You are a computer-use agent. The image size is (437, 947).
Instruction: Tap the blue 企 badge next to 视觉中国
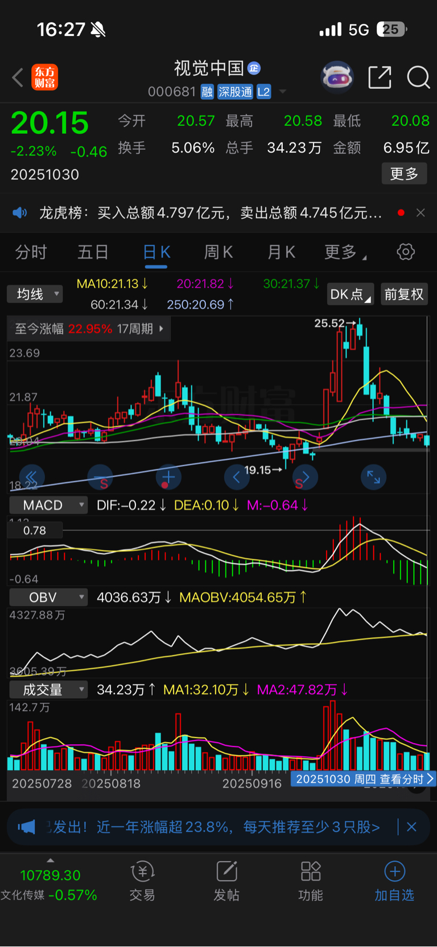click(254, 68)
